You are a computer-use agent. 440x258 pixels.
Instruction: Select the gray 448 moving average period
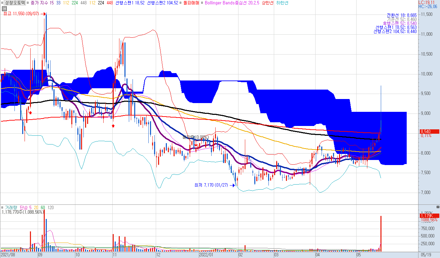tap(83, 3)
